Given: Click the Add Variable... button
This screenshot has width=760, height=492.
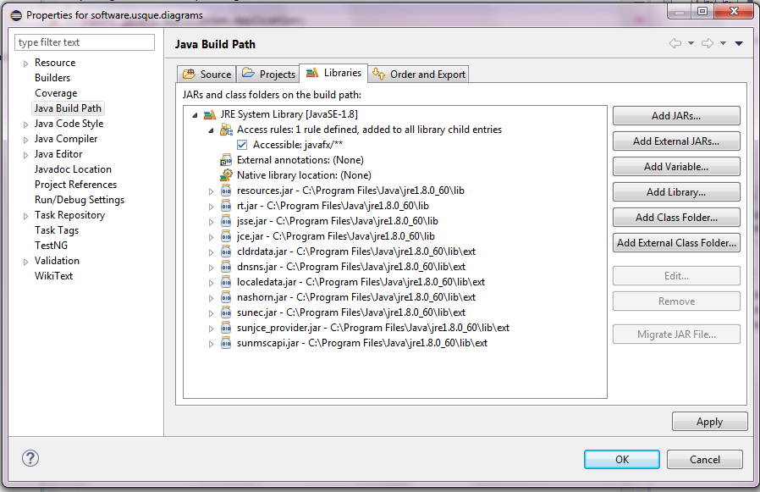Looking at the screenshot, I should point(676,167).
